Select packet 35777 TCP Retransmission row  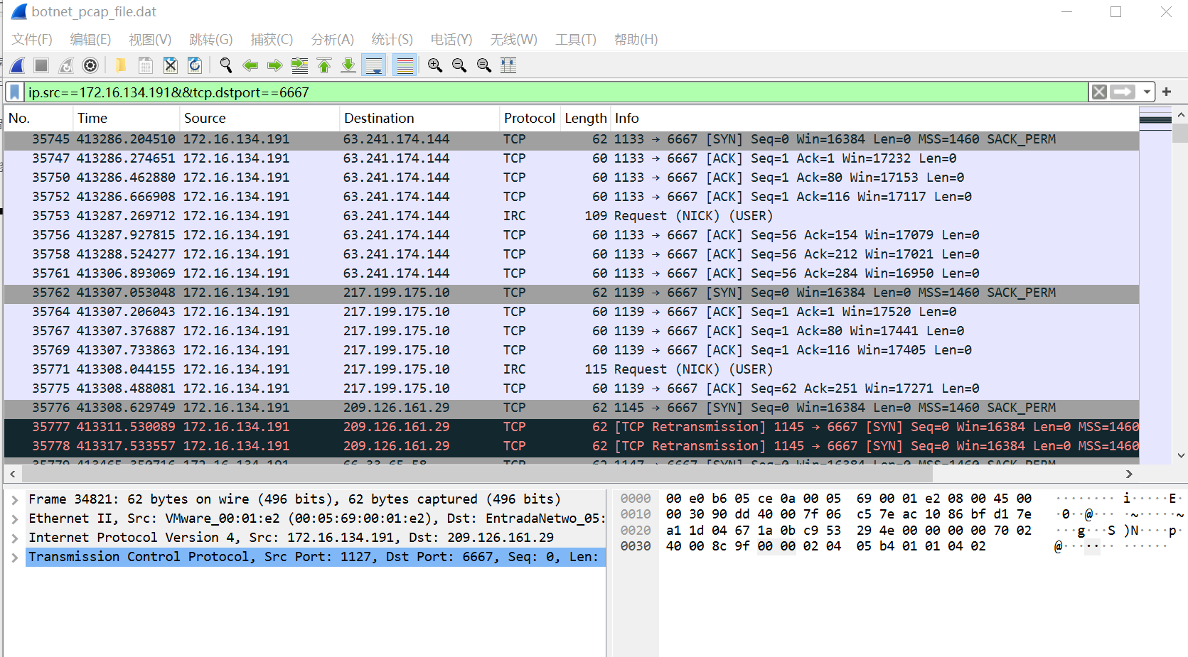[x=572, y=427]
